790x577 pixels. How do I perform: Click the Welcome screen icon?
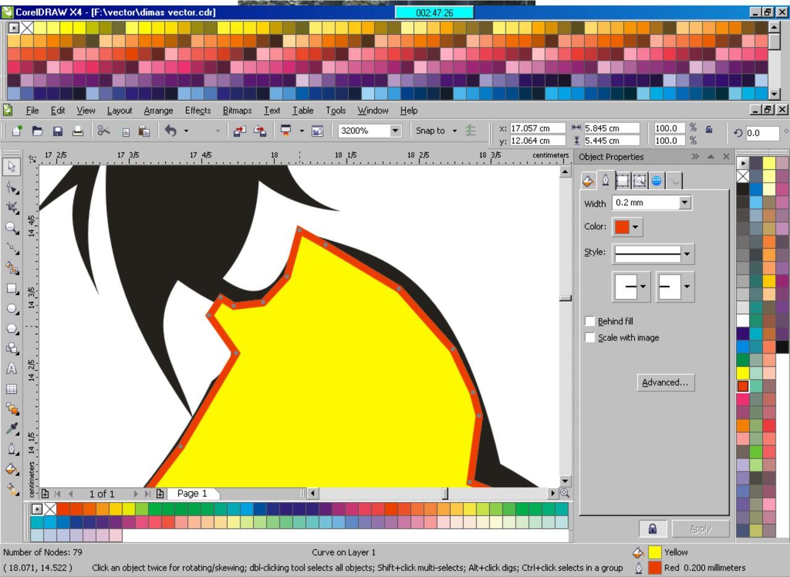tap(317, 131)
